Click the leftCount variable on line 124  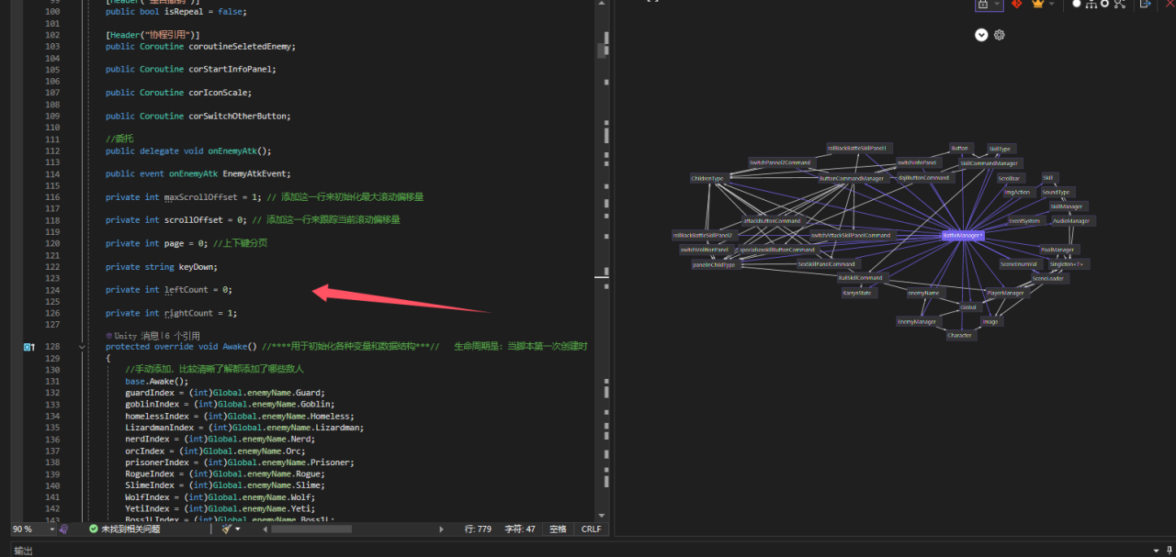tap(187, 289)
